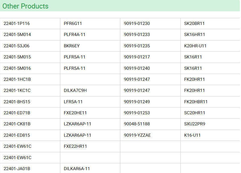Select part number 22401-1P116
Screen dimensions: 241x173
pyautogui.click(x=17, y=24)
